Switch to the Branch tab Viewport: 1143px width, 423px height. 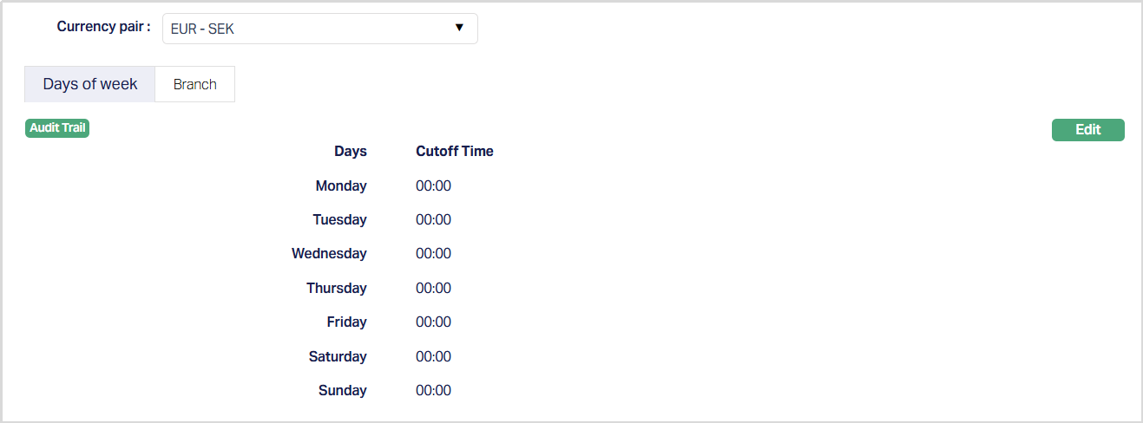[x=194, y=84]
